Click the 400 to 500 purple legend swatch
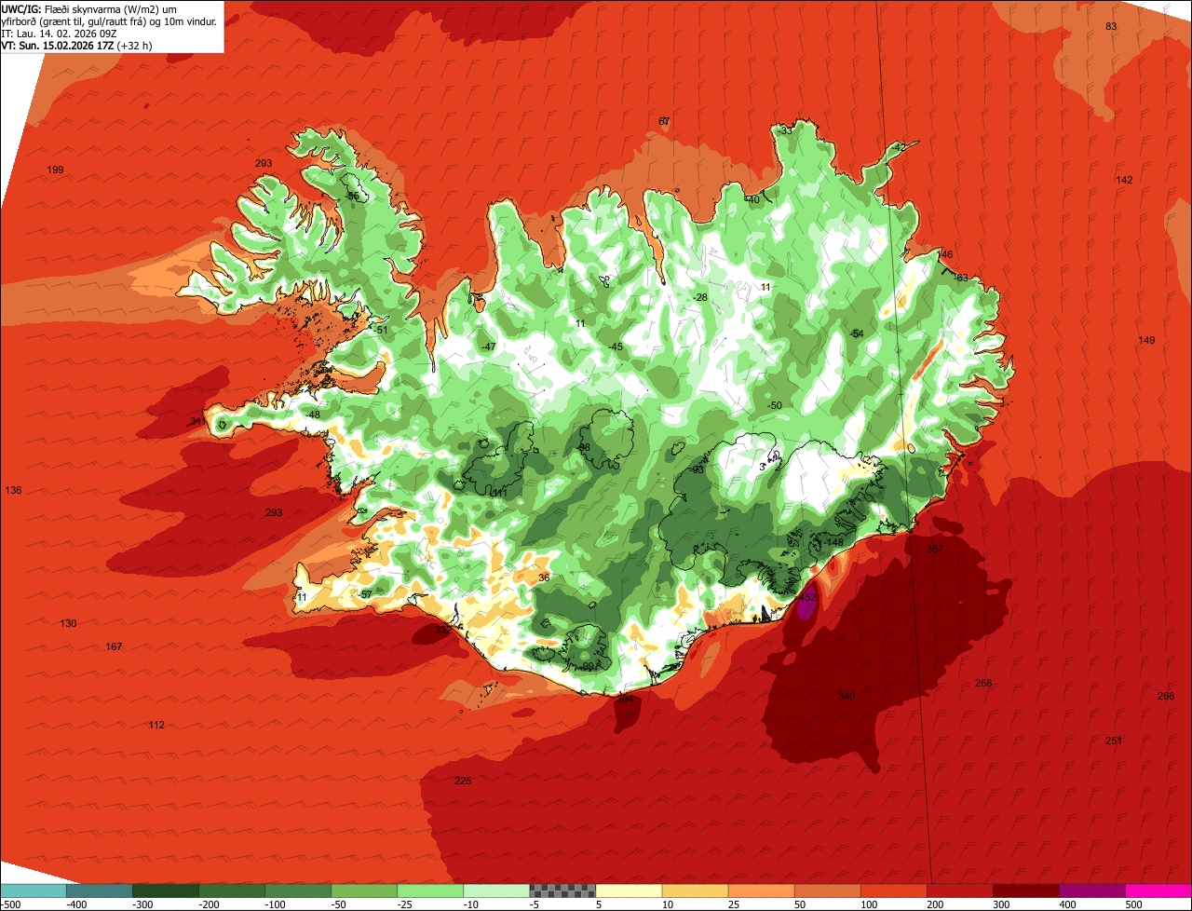Viewport: 1192px width, 911px height. [x=1091, y=891]
